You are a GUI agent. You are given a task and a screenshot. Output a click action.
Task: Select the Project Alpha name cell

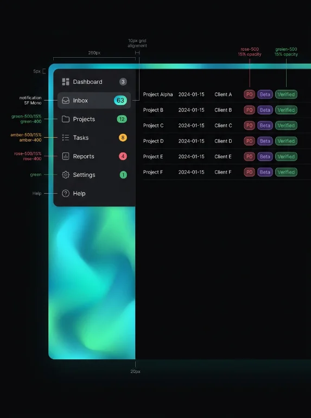coord(158,94)
